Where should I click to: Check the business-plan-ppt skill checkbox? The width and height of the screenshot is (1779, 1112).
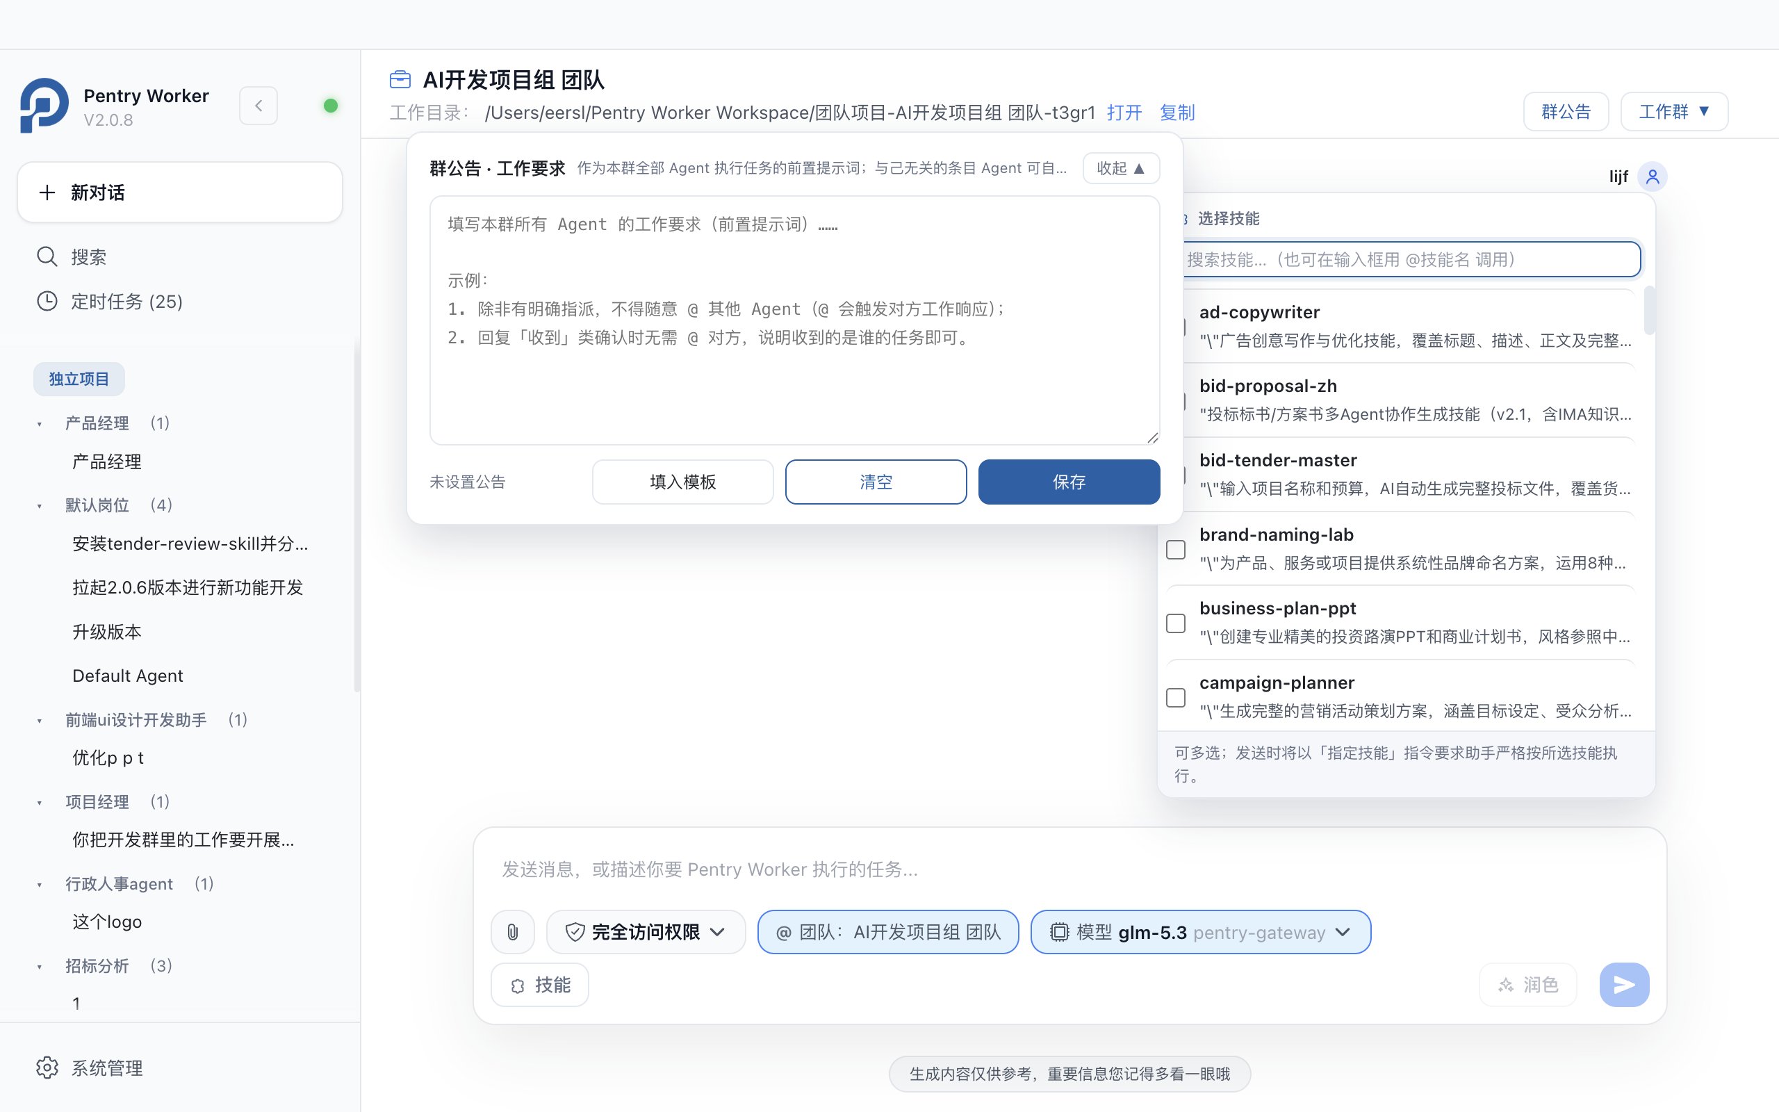pos(1177,623)
